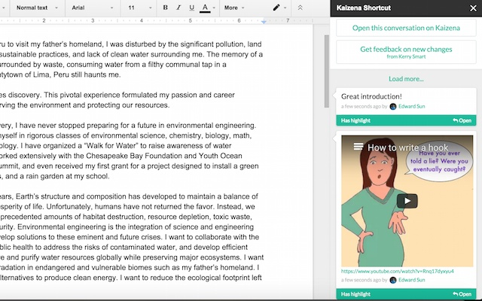Open Edward Sun profile on Great introduction comment
The width and height of the screenshot is (482, 301).
pyautogui.click(x=412, y=107)
